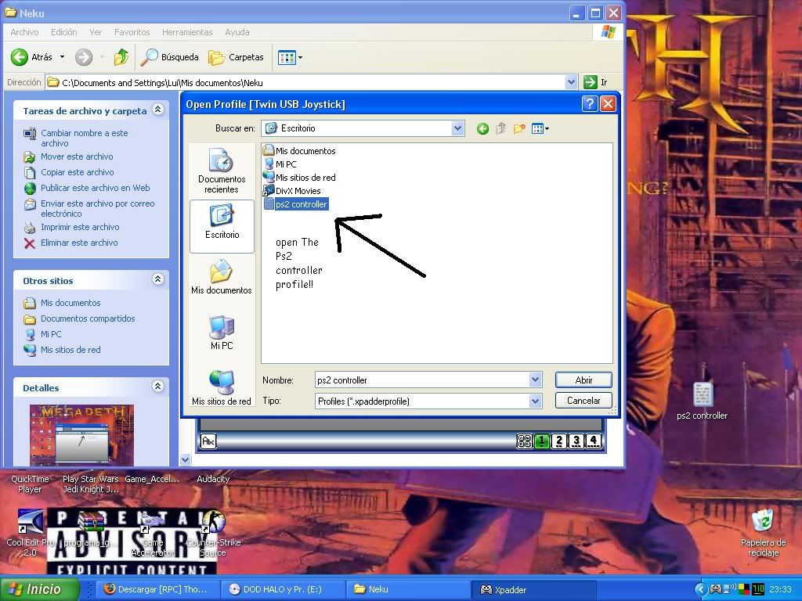Select Mis sitios de red in places bar
The height and width of the screenshot is (601, 802).
pyautogui.click(x=222, y=388)
